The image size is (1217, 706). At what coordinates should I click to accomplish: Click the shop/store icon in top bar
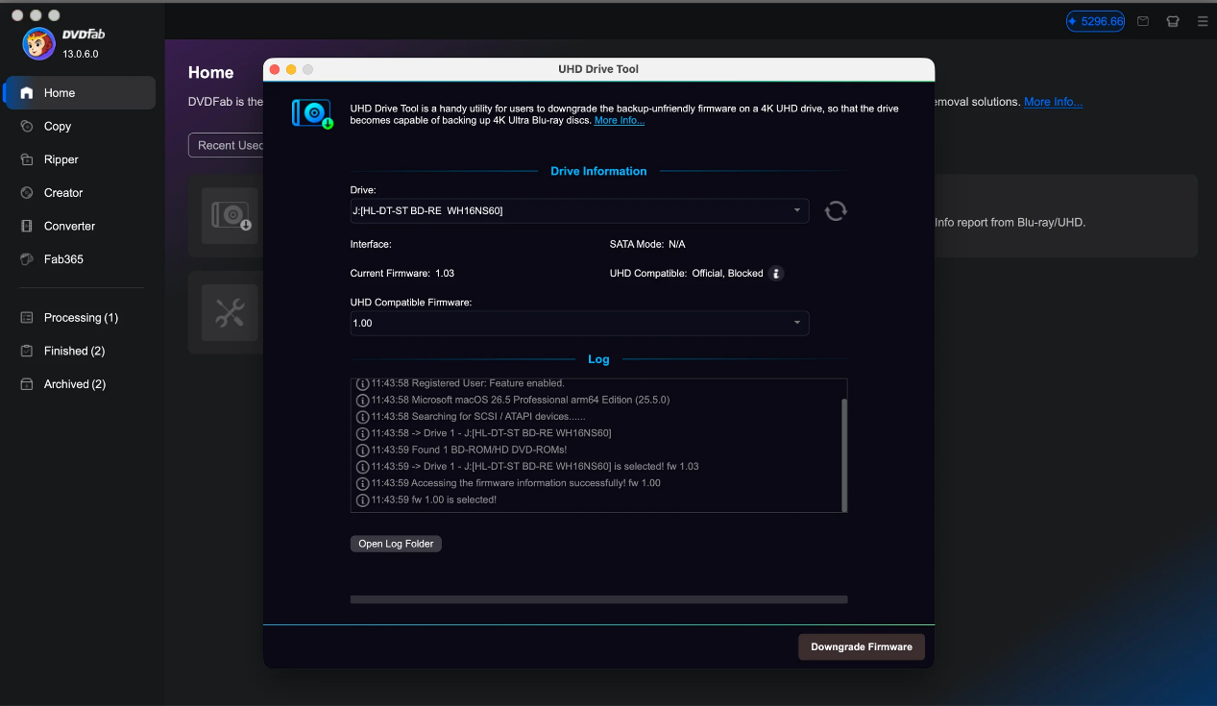[x=1173, y=21]
